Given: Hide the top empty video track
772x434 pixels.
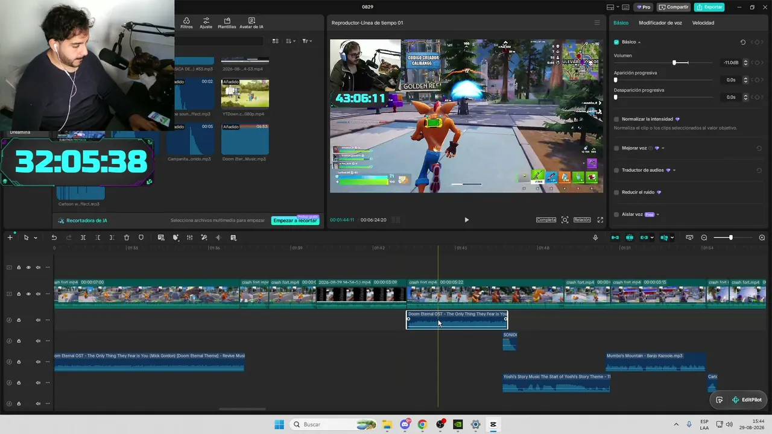Looking at the screenshot, I should [28, 268].
